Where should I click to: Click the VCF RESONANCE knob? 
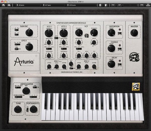94,33
